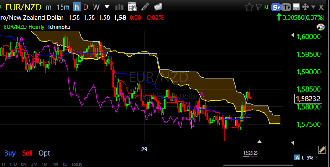Open the S dropdown button
Viewport: 330px width, 167px height.
tap(276, 7)
